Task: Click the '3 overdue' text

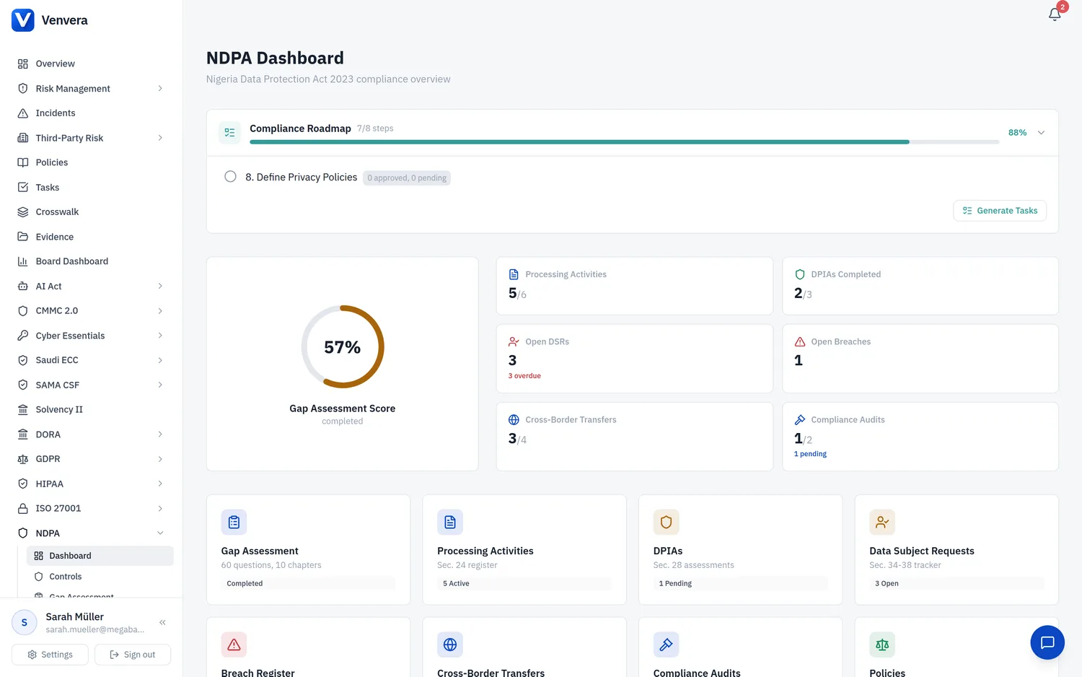Action: pos(524,376)
